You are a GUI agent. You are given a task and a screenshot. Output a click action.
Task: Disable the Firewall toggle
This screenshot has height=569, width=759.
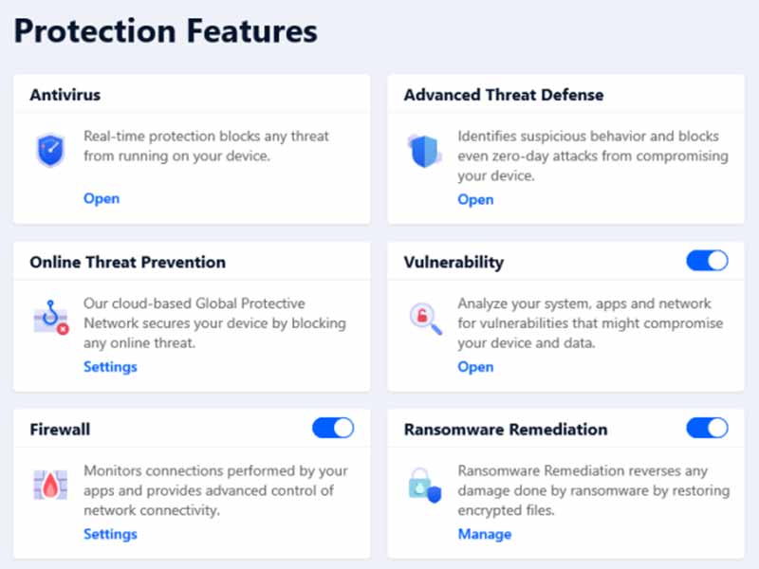(x=333, y=429)
